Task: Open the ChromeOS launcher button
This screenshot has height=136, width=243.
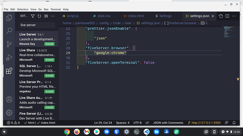Action: tap(4, 132)
